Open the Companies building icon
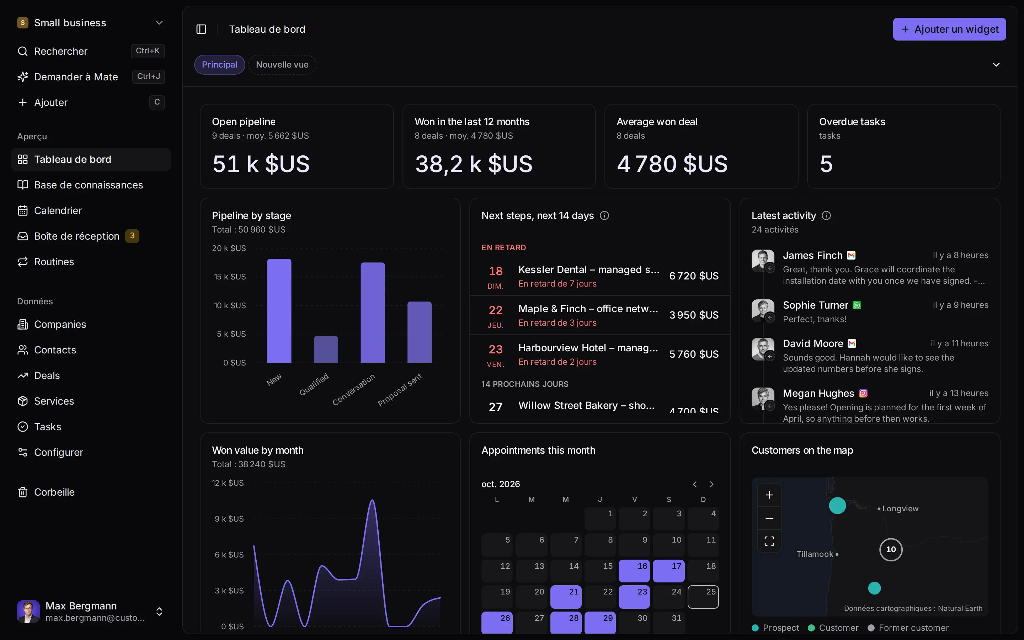 click(x=23, y=324)
